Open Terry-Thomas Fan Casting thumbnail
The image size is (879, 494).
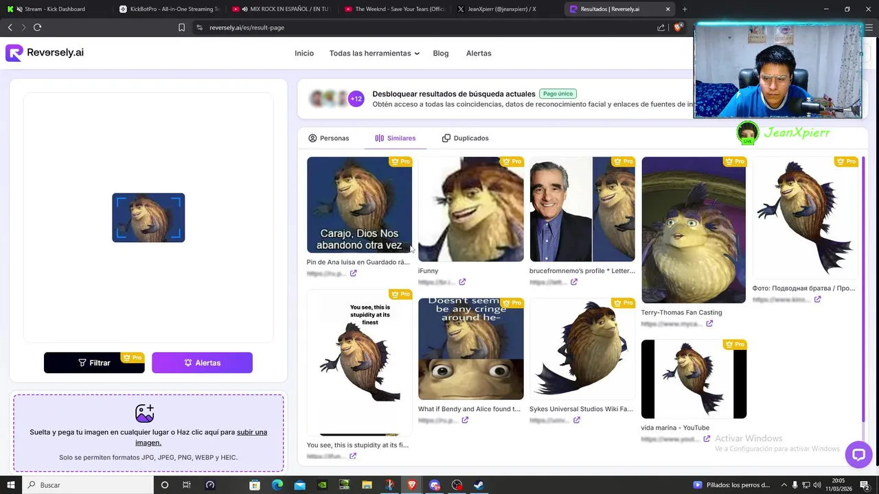tap(694, 230)
